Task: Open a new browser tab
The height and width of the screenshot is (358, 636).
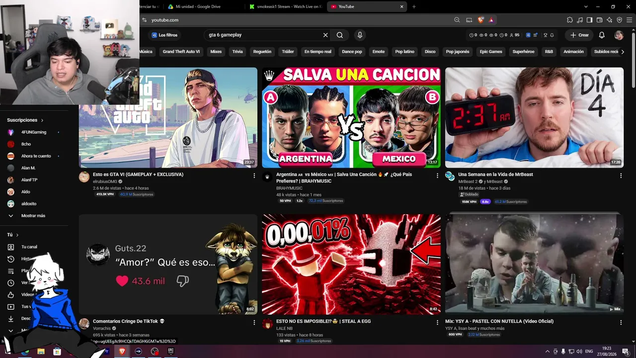Action: click(x=414, y=6)
